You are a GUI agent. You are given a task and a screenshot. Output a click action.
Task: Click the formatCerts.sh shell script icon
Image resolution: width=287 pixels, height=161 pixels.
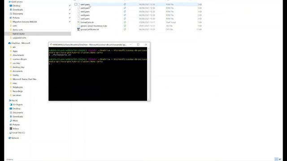(x=78, y=22)
